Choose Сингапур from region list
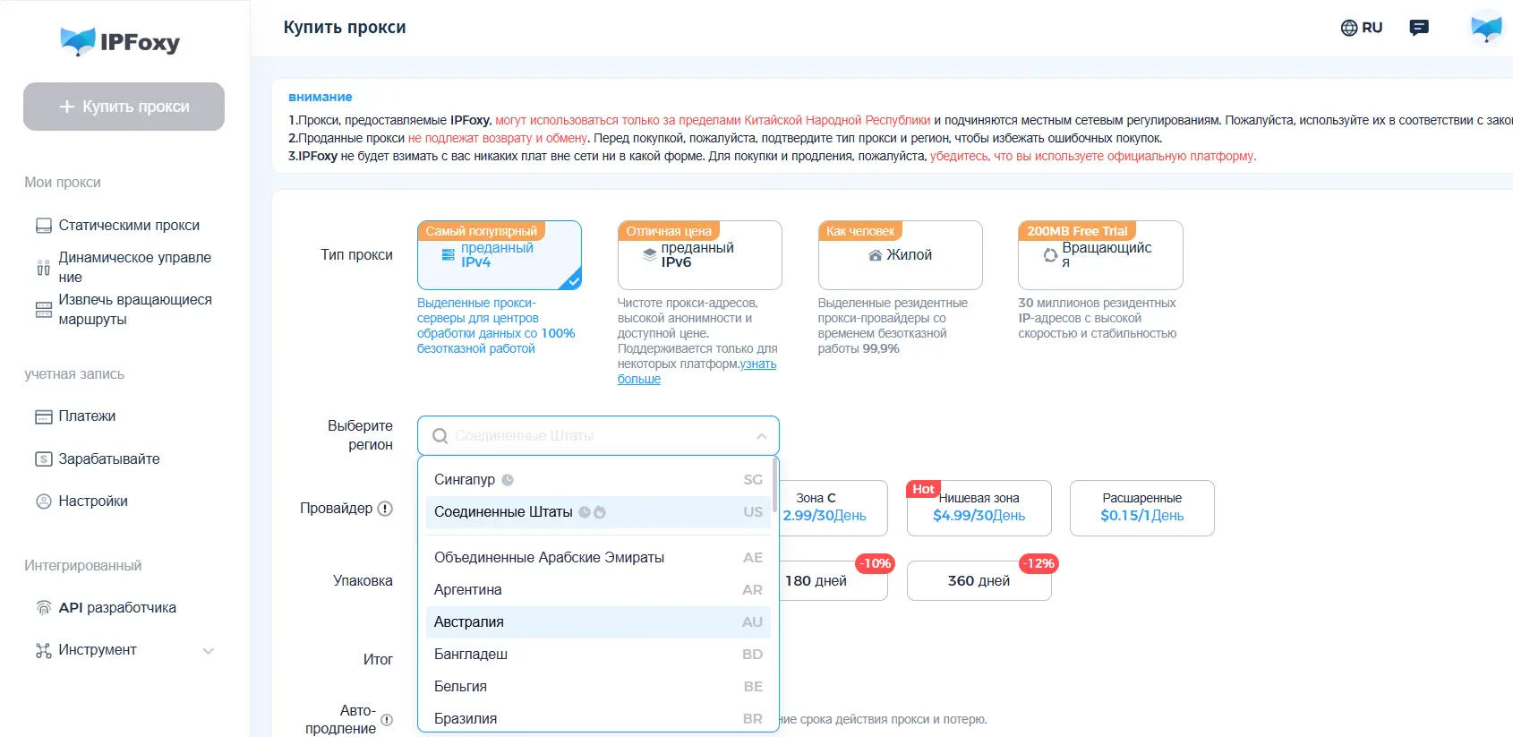The width and height of the screenshot is (1513, 737). pos(598,480)
